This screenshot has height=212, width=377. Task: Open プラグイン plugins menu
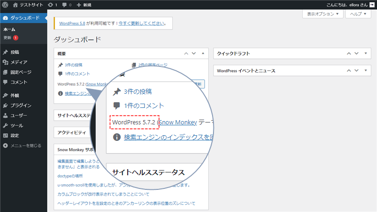(24, 106)
